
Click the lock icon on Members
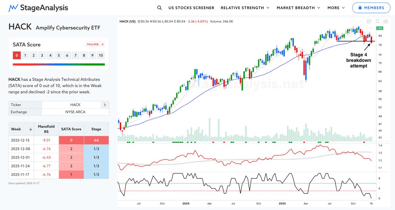pos(360,8)
